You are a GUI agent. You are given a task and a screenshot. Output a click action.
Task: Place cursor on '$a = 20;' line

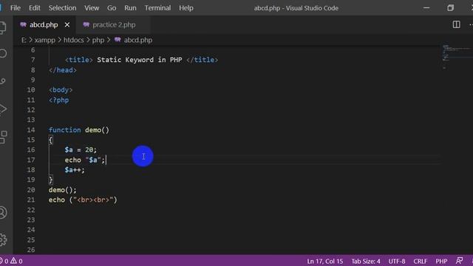(81, 150)
